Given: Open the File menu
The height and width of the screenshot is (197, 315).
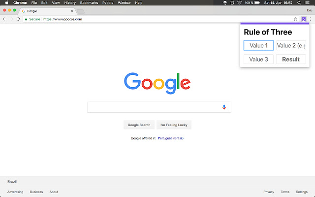Looking at the screenshot, I should 34,3.
